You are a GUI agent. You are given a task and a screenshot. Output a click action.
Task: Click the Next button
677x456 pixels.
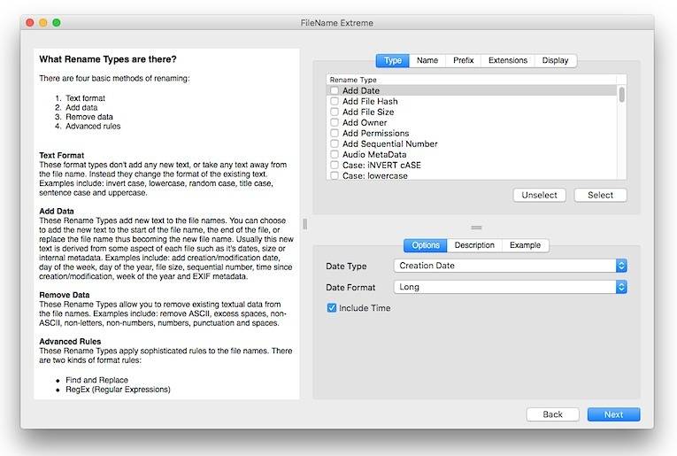coord(613,414)
